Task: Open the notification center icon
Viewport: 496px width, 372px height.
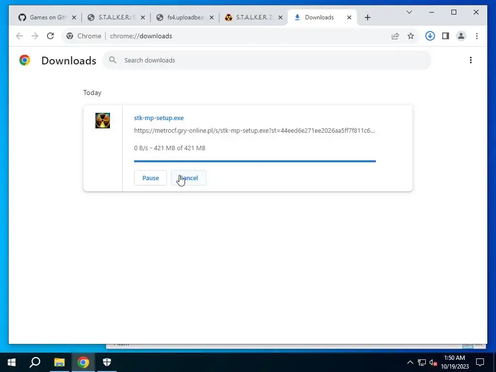Action: (480, 362)
